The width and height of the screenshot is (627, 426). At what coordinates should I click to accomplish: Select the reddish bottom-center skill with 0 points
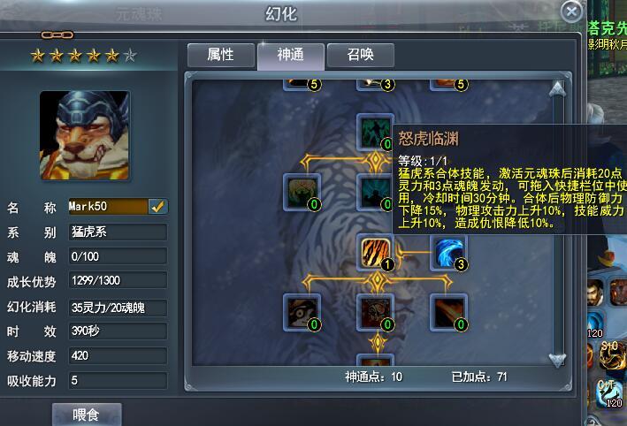(x=376, y=313)
